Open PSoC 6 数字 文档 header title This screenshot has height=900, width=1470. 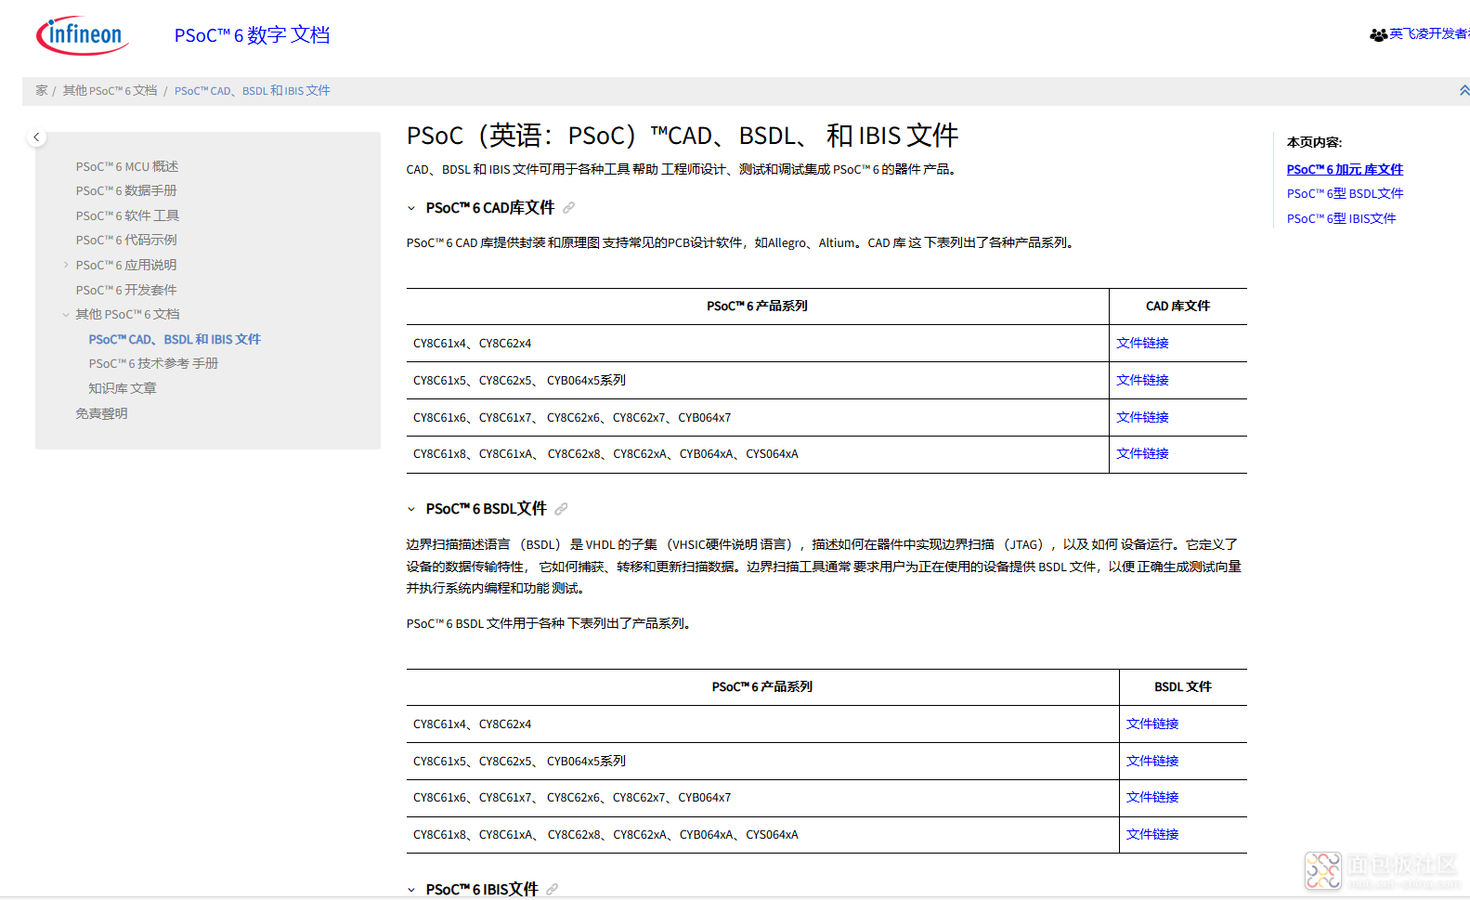[252, 35]
